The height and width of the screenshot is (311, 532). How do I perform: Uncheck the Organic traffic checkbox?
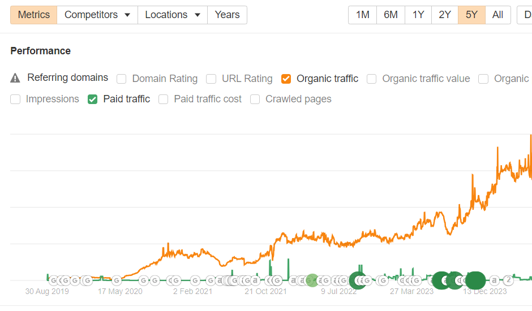tap(286, 79)
